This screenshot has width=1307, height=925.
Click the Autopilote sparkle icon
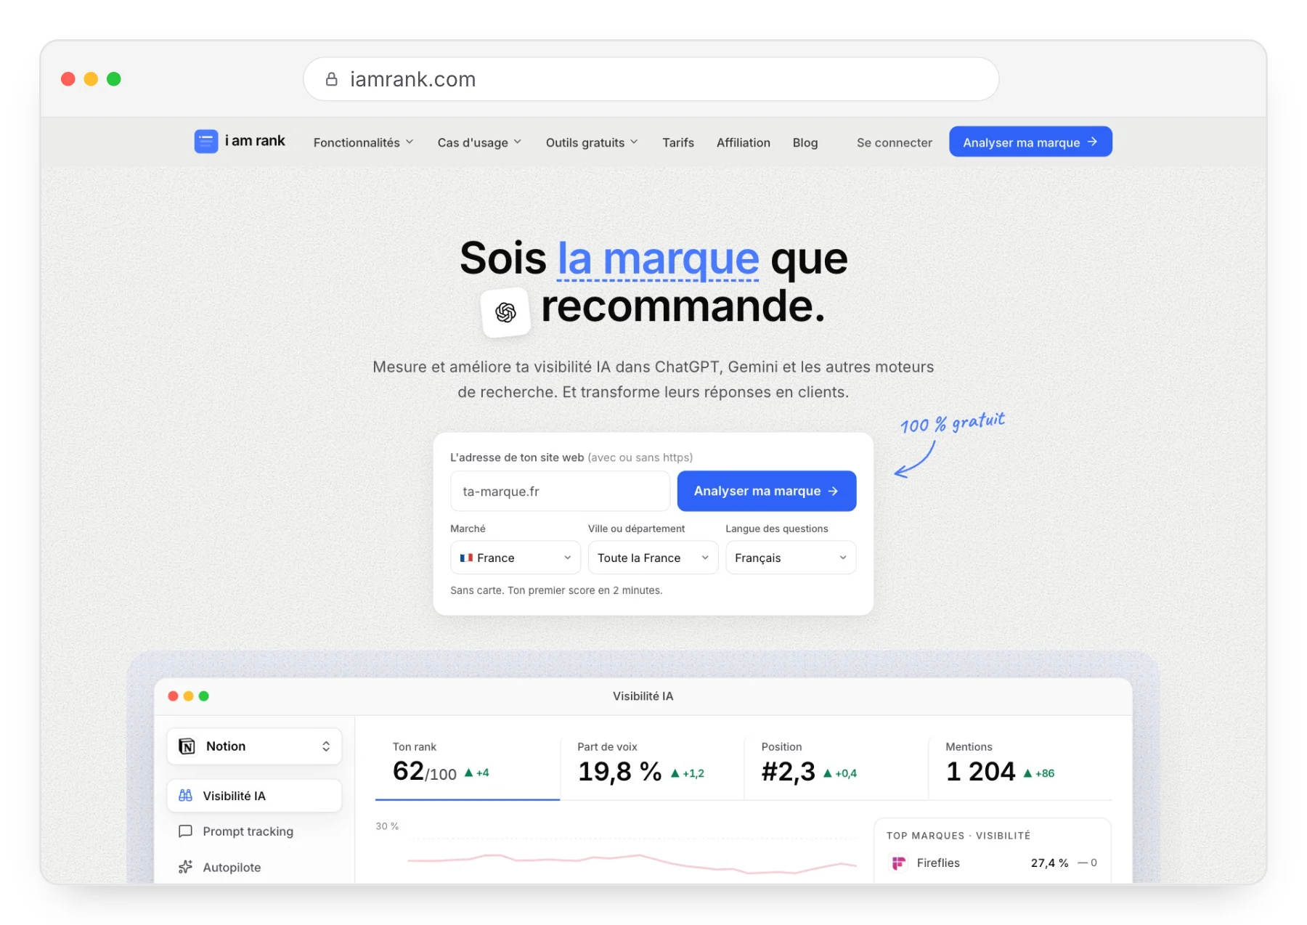pos(186,867)
